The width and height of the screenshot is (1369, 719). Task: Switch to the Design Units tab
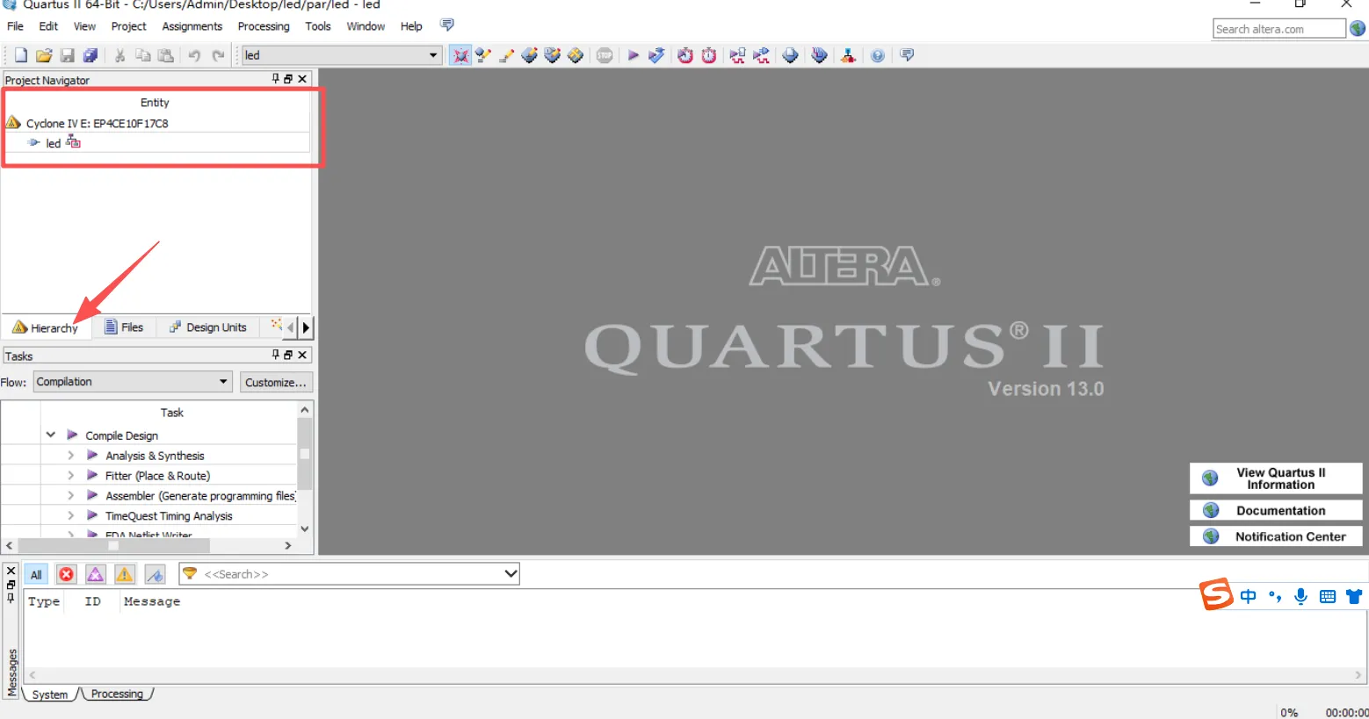click(x=208, y=327)
